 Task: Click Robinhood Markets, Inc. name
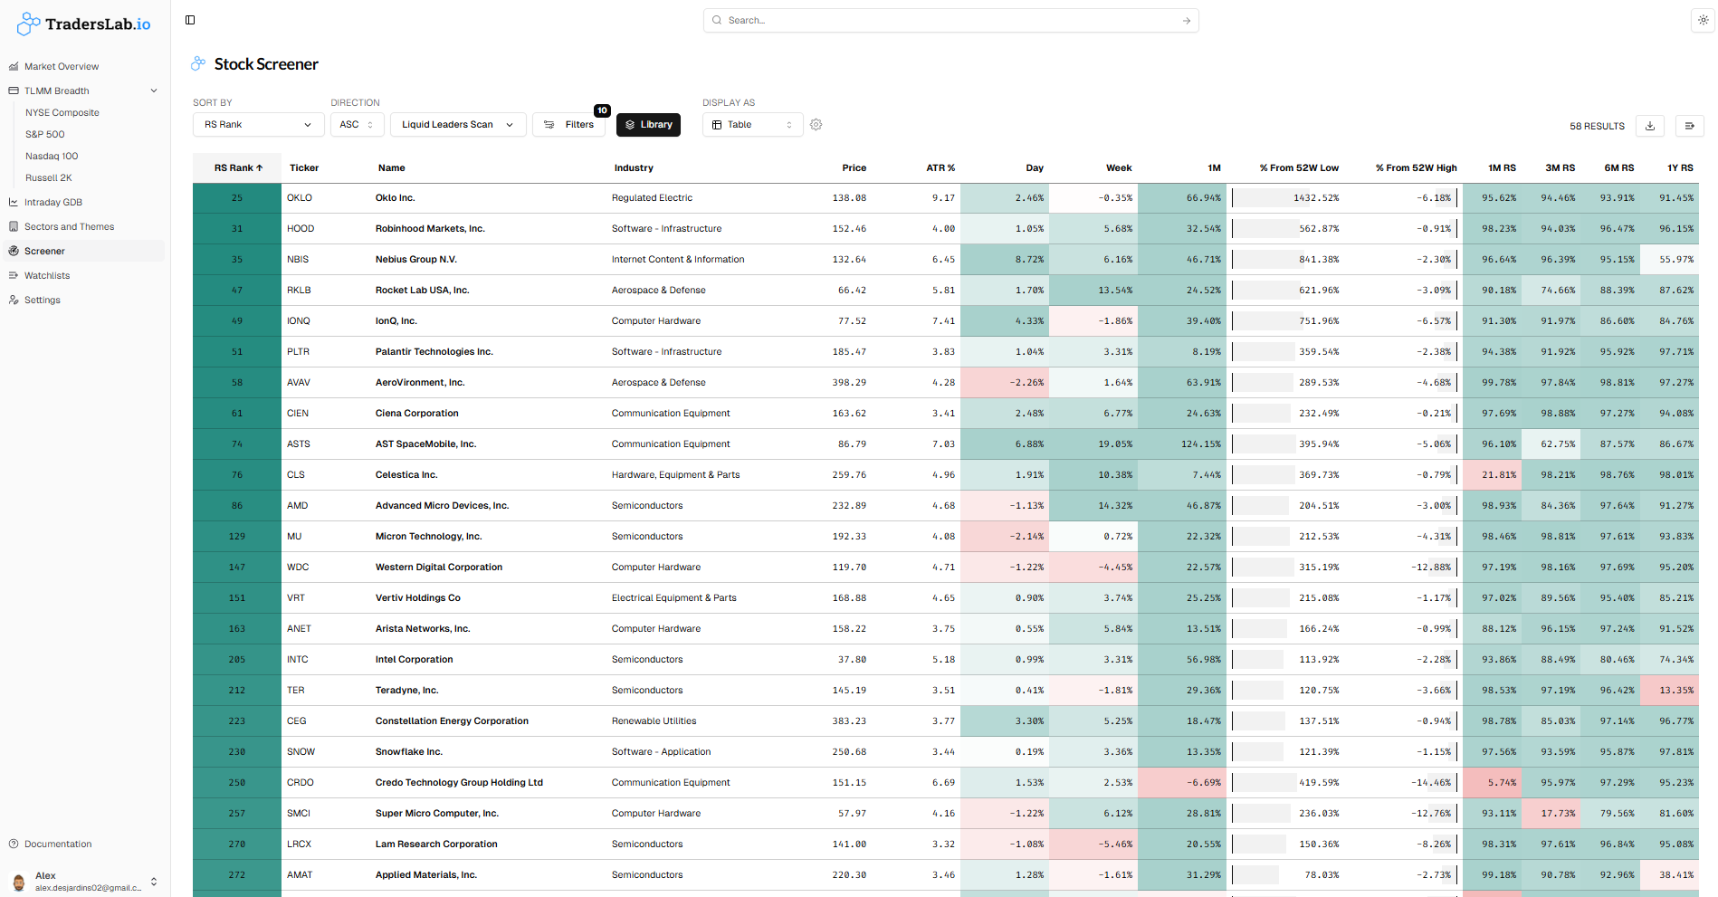click(x=430, y=228)
